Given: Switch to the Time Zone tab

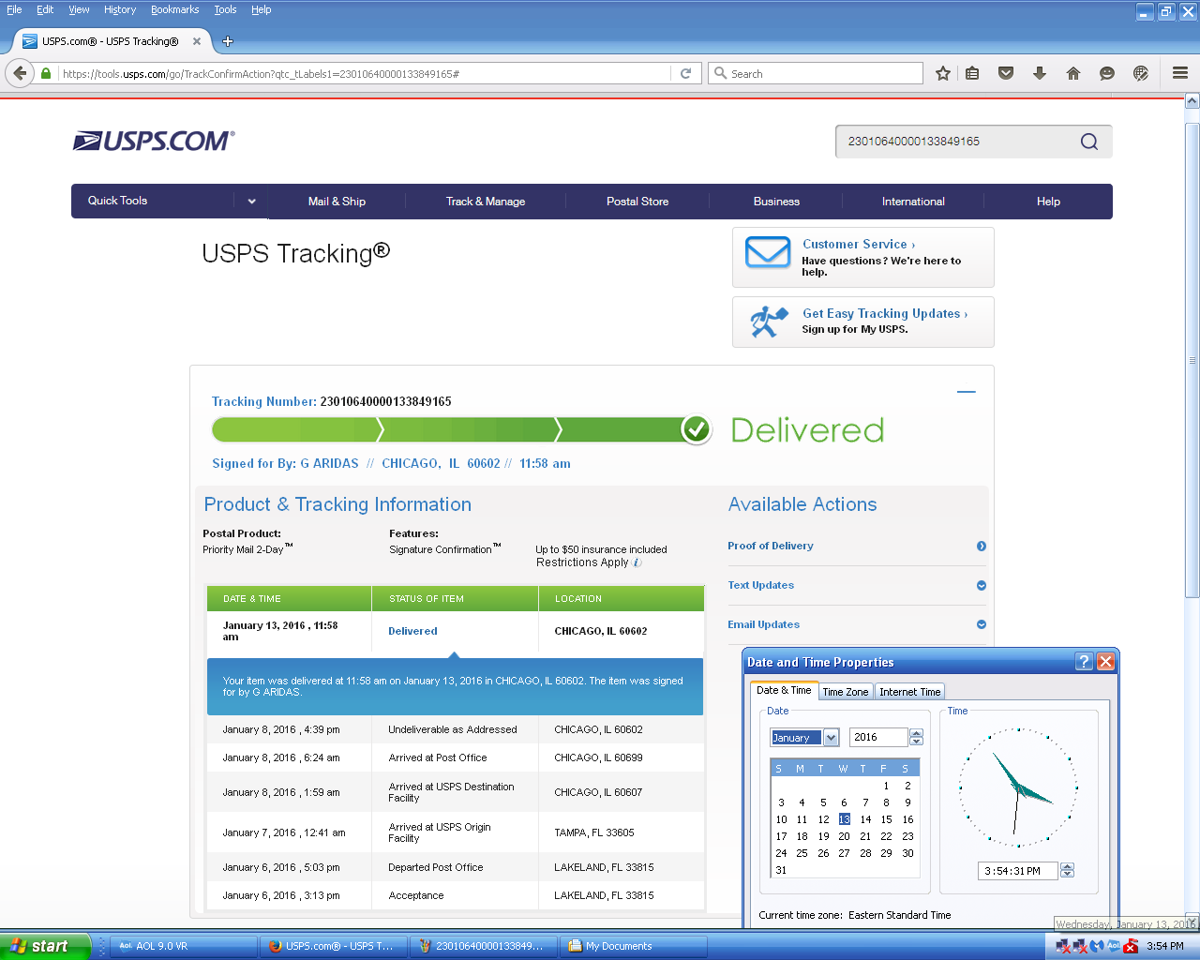Looking at the screenshot, I should coord(846,692).
